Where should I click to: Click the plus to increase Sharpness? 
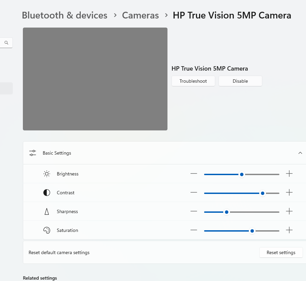(289, 211)
